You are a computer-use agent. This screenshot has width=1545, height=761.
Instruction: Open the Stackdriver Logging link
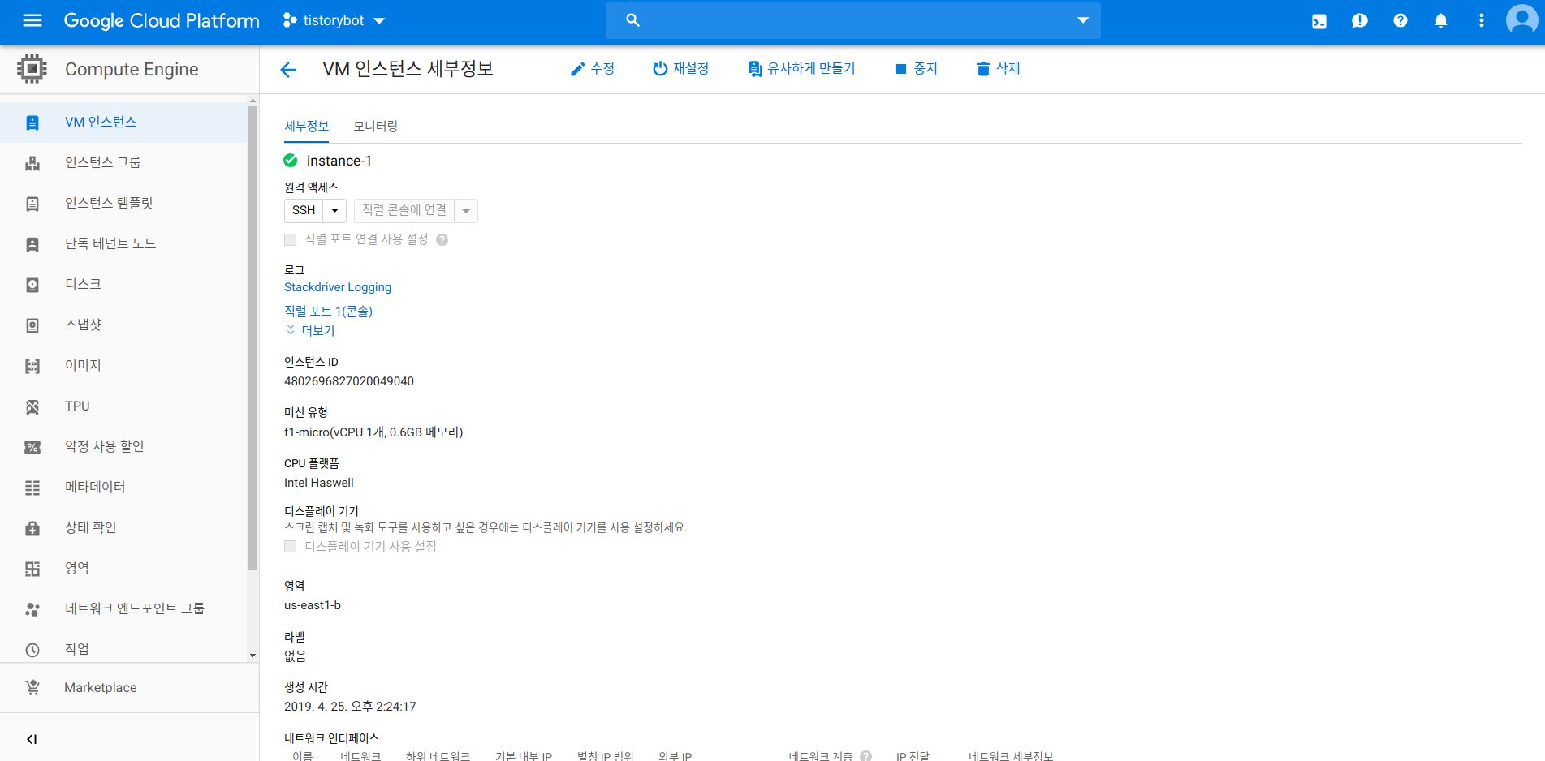tap(338, 287)
